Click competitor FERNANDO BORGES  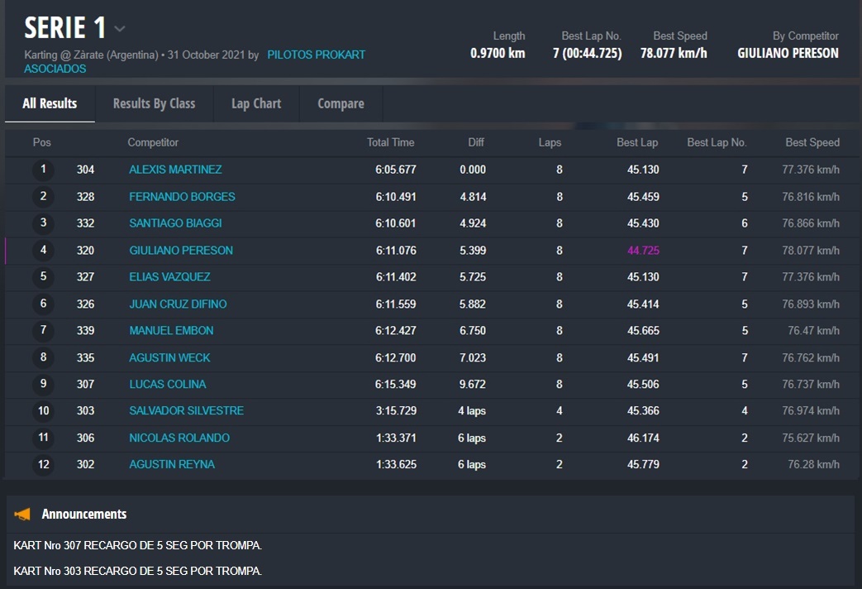coord(182,197)
